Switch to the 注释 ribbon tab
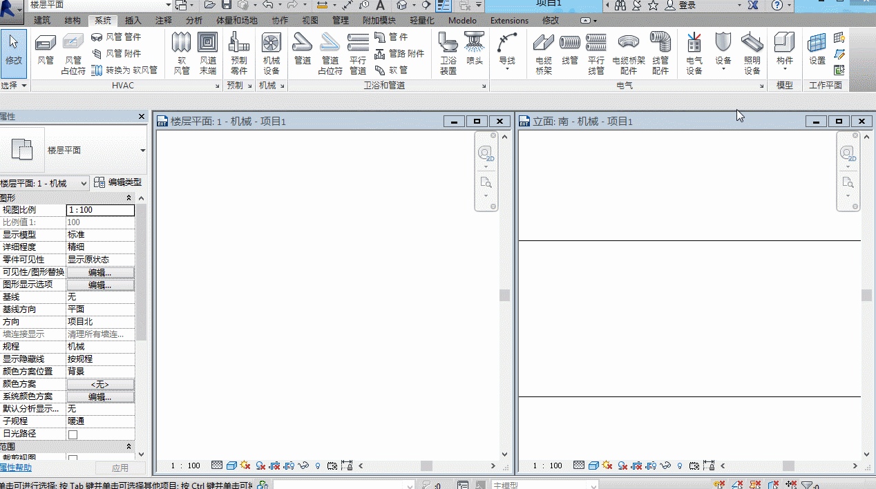The width and height of the screenshot is (876, 489). pyautogui.click(x=164, y=21)
